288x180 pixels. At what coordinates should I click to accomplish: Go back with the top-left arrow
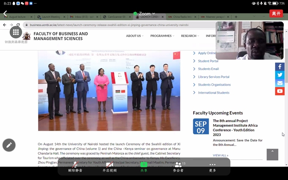click(x=5, y=14)
